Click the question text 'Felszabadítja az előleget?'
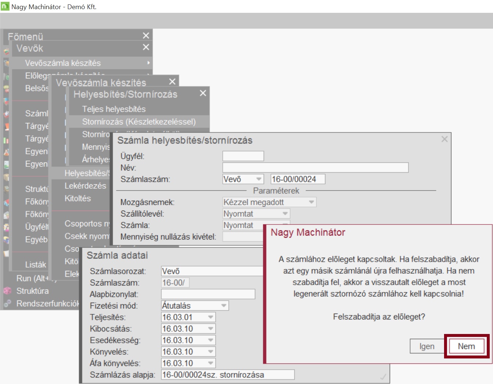The width and height of the screenshot is (493, 384). (x=379, y=316)
